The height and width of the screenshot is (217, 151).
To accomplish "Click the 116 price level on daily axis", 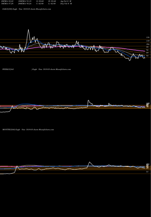I will point(148,37).
